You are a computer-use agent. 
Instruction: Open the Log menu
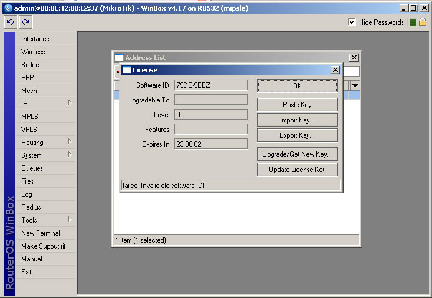click(x=46, y=194)
